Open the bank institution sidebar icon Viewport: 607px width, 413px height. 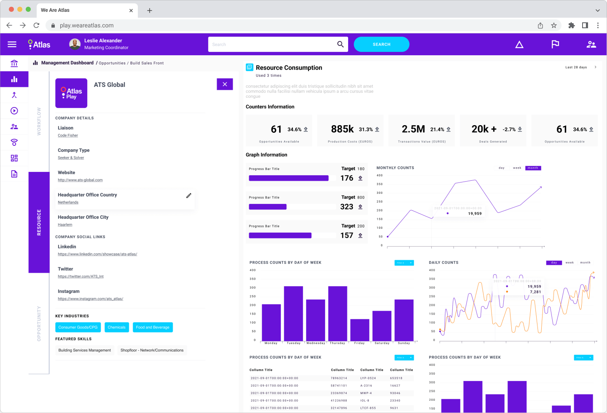[14, 63]
